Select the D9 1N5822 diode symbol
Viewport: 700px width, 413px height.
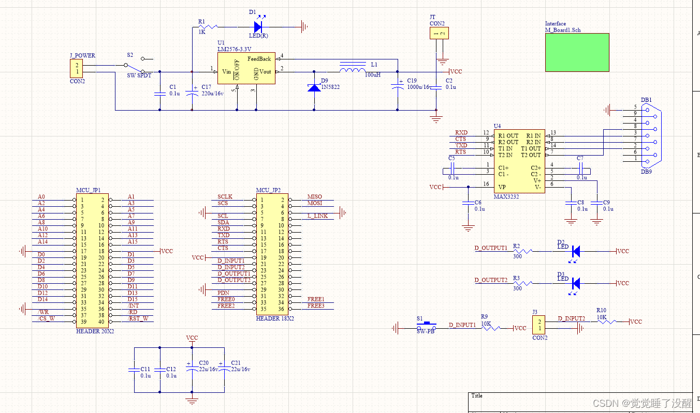[x=314, y=87]
